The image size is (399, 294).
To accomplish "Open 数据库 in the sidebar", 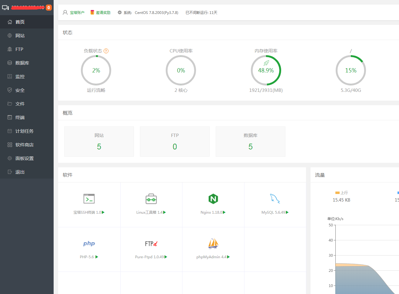I will click(27, 63).
